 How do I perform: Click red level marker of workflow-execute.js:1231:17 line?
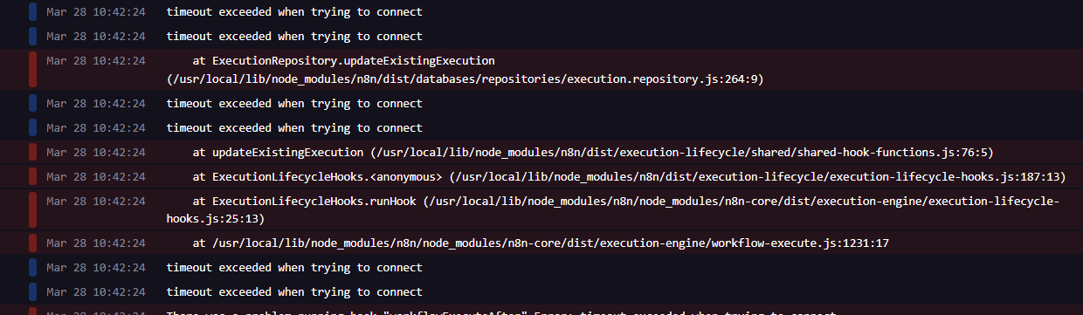pos(32,243)
